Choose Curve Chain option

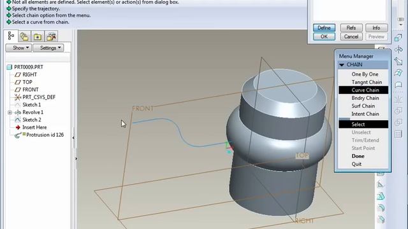(363, 90)
